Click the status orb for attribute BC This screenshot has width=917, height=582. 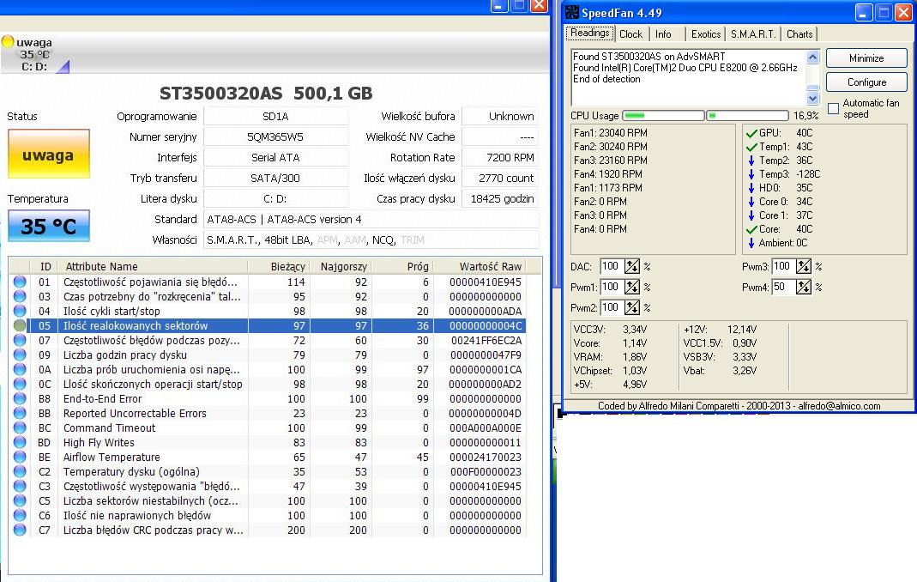(x=20, y=428)
